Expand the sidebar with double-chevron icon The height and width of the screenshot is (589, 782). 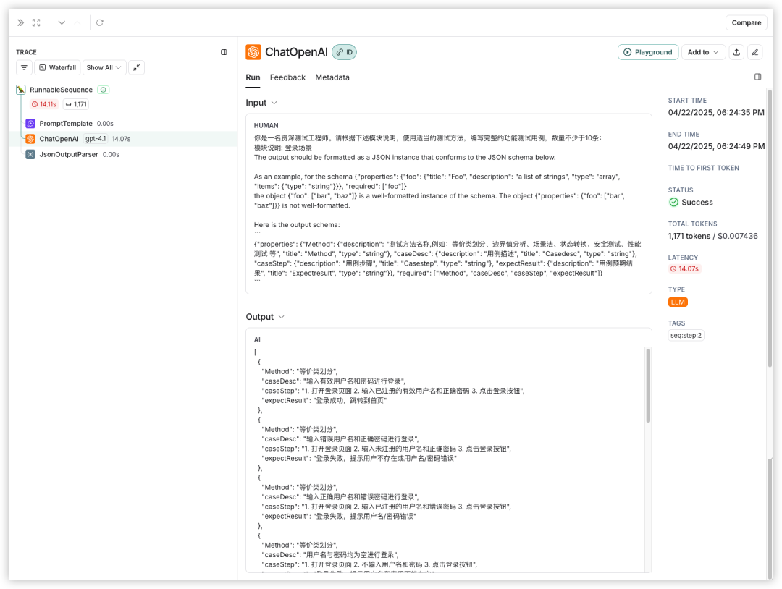pos(20,22)
